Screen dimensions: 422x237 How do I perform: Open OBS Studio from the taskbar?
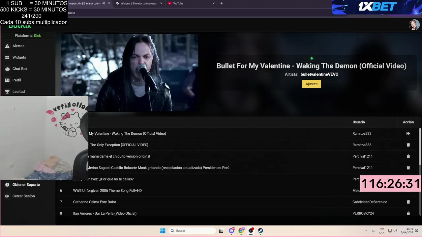(x=251, y=231)
